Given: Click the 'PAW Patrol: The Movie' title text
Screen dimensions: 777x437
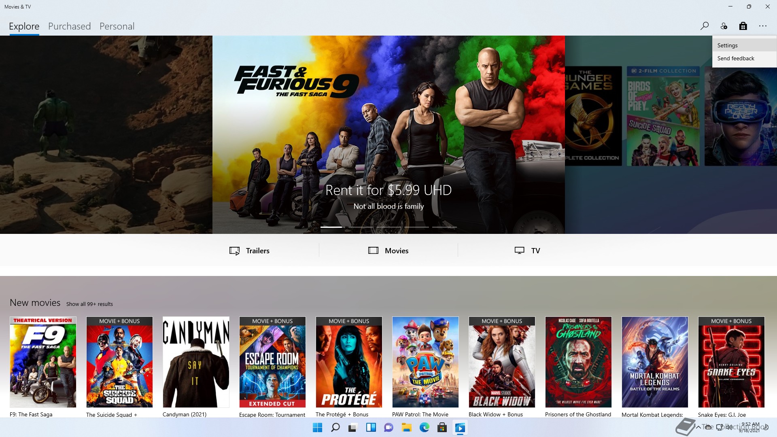Looking at the screenshot, I should tap(420, 414).
